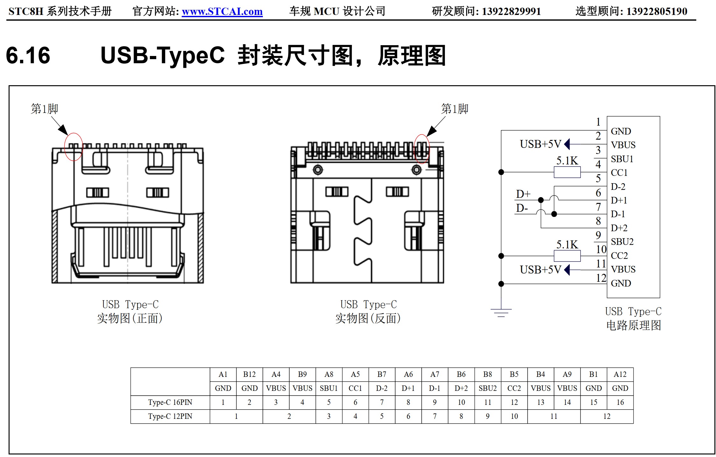The image size is (716, 457).
Task: Click the A12 cell in pin table
Action: (x=620, y=375)
